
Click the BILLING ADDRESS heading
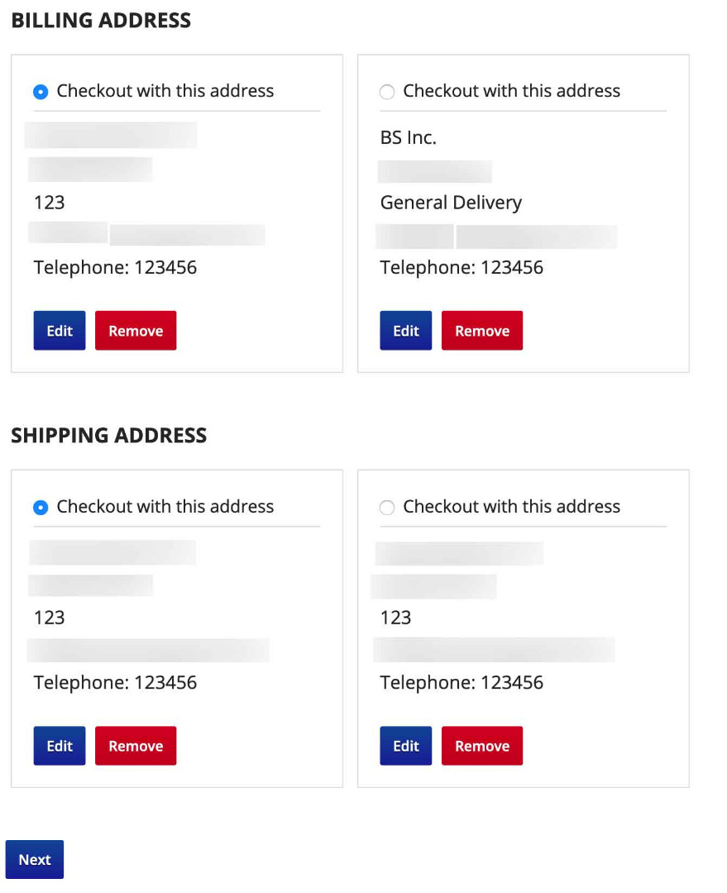click(x=101, y=21)
